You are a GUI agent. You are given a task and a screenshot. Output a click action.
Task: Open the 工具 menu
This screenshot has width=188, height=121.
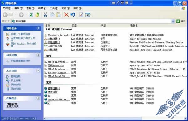[x=54, y=8]
